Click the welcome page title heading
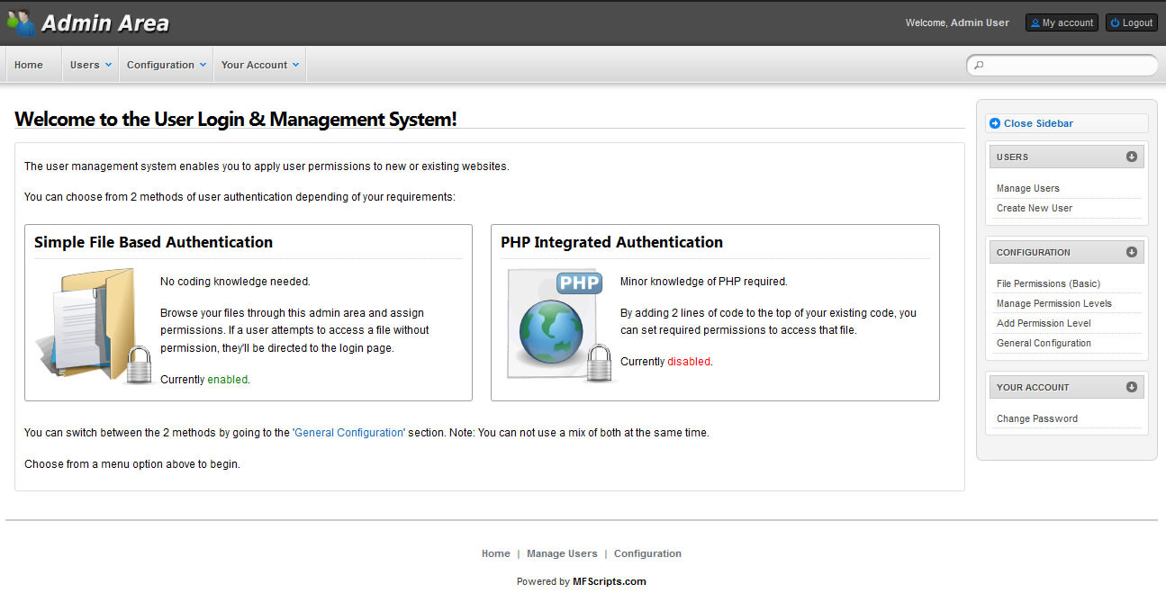Screen dimensions: 1166x602 pos(236,119)
